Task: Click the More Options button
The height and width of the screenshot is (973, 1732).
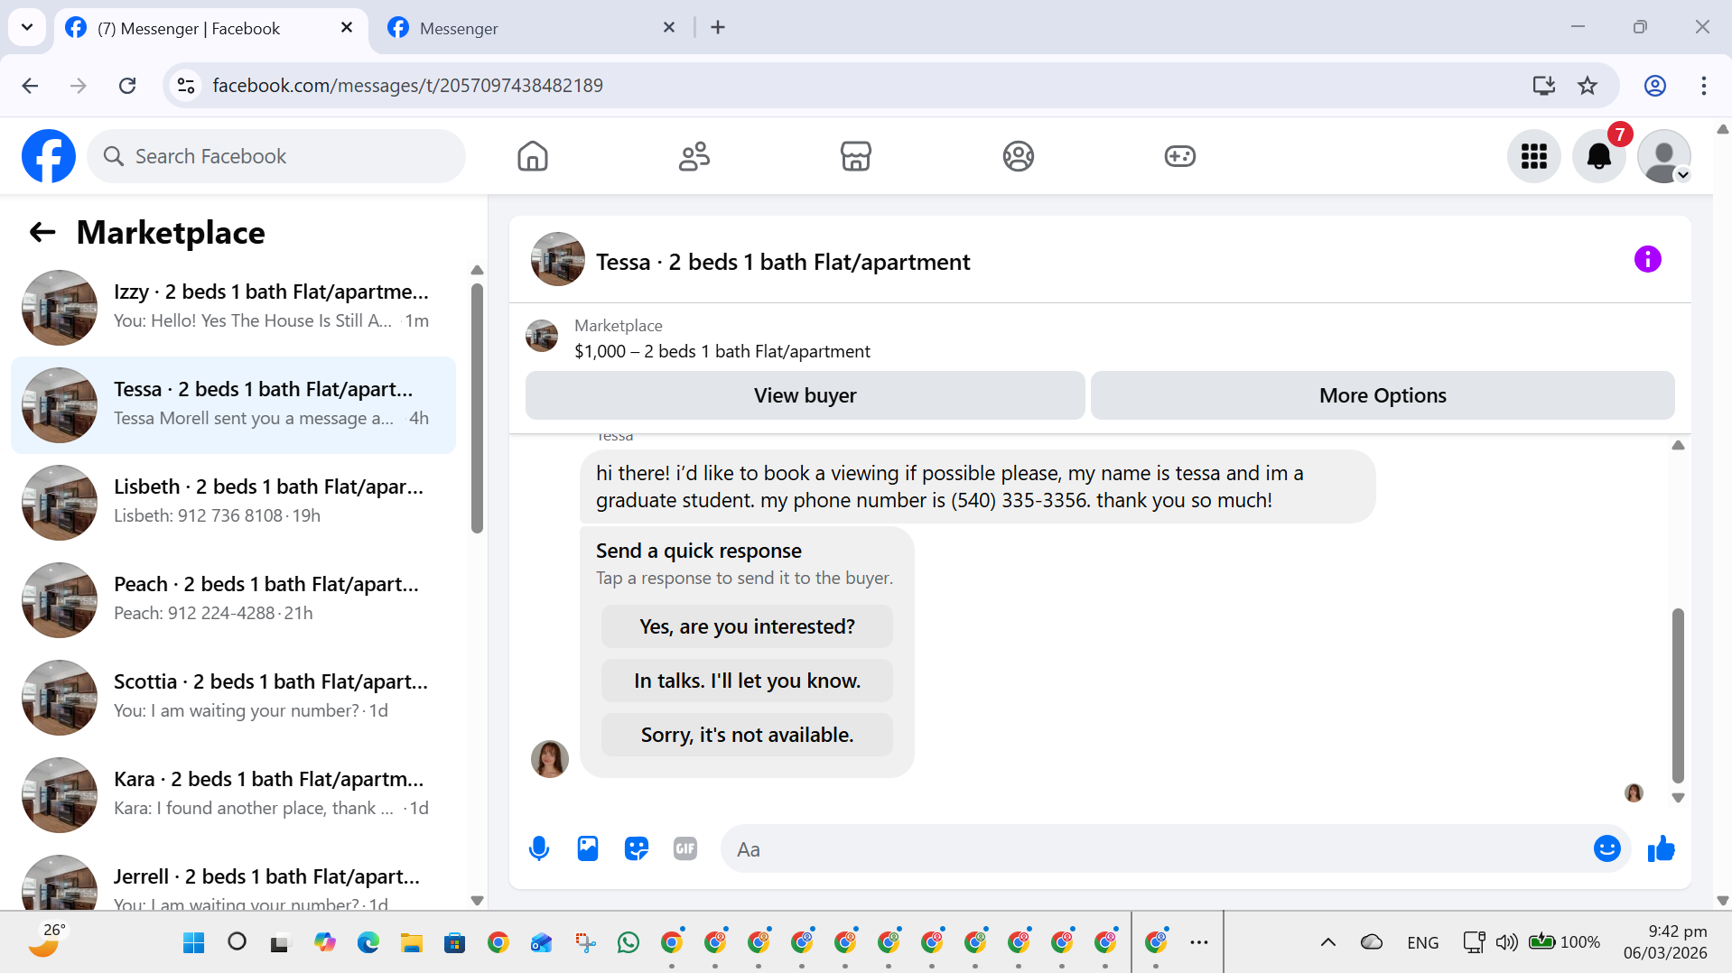Action: pos(1383,395)
